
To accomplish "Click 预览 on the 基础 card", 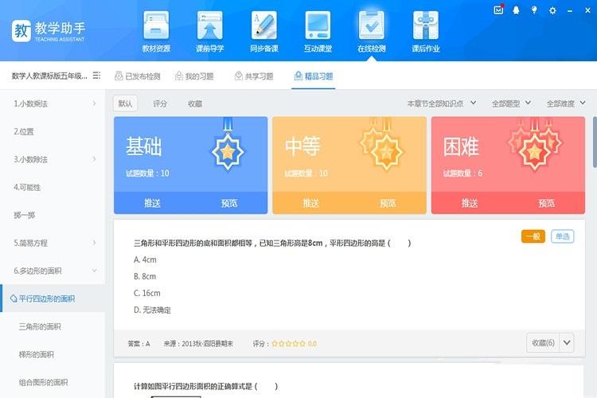I will [229, 203].
